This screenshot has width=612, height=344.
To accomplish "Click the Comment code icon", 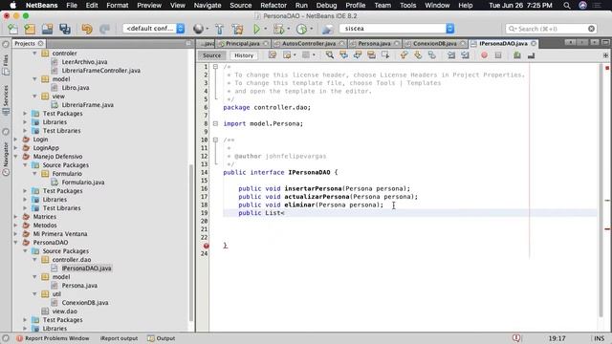I will click(517, 55).
